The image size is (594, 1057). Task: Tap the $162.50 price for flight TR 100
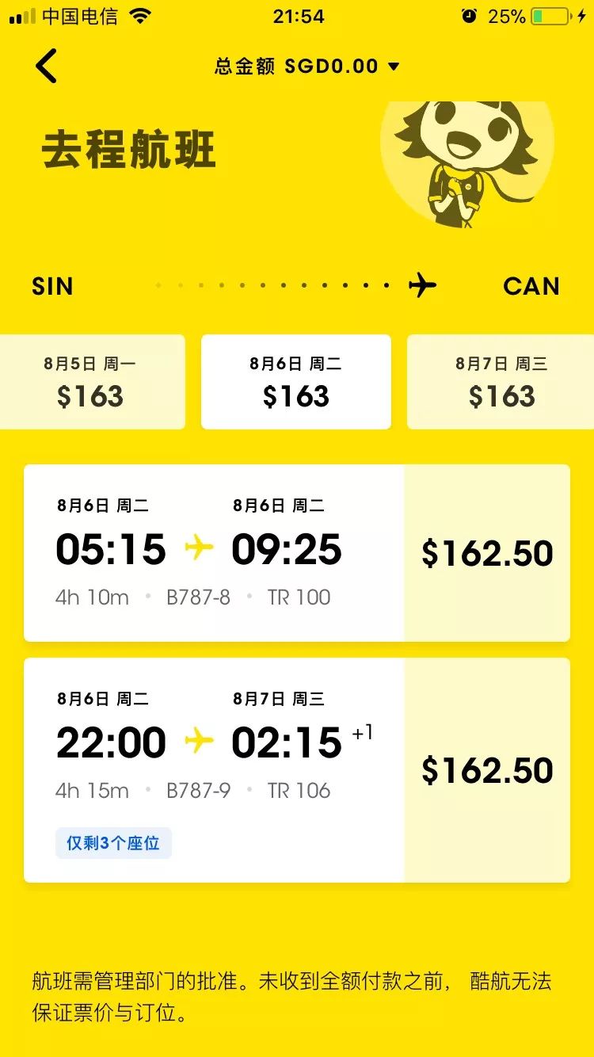click(x=487, y=553)
